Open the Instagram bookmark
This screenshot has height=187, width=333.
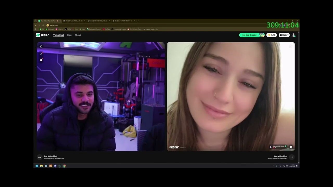pyautogui.click(x=60, y=29)
